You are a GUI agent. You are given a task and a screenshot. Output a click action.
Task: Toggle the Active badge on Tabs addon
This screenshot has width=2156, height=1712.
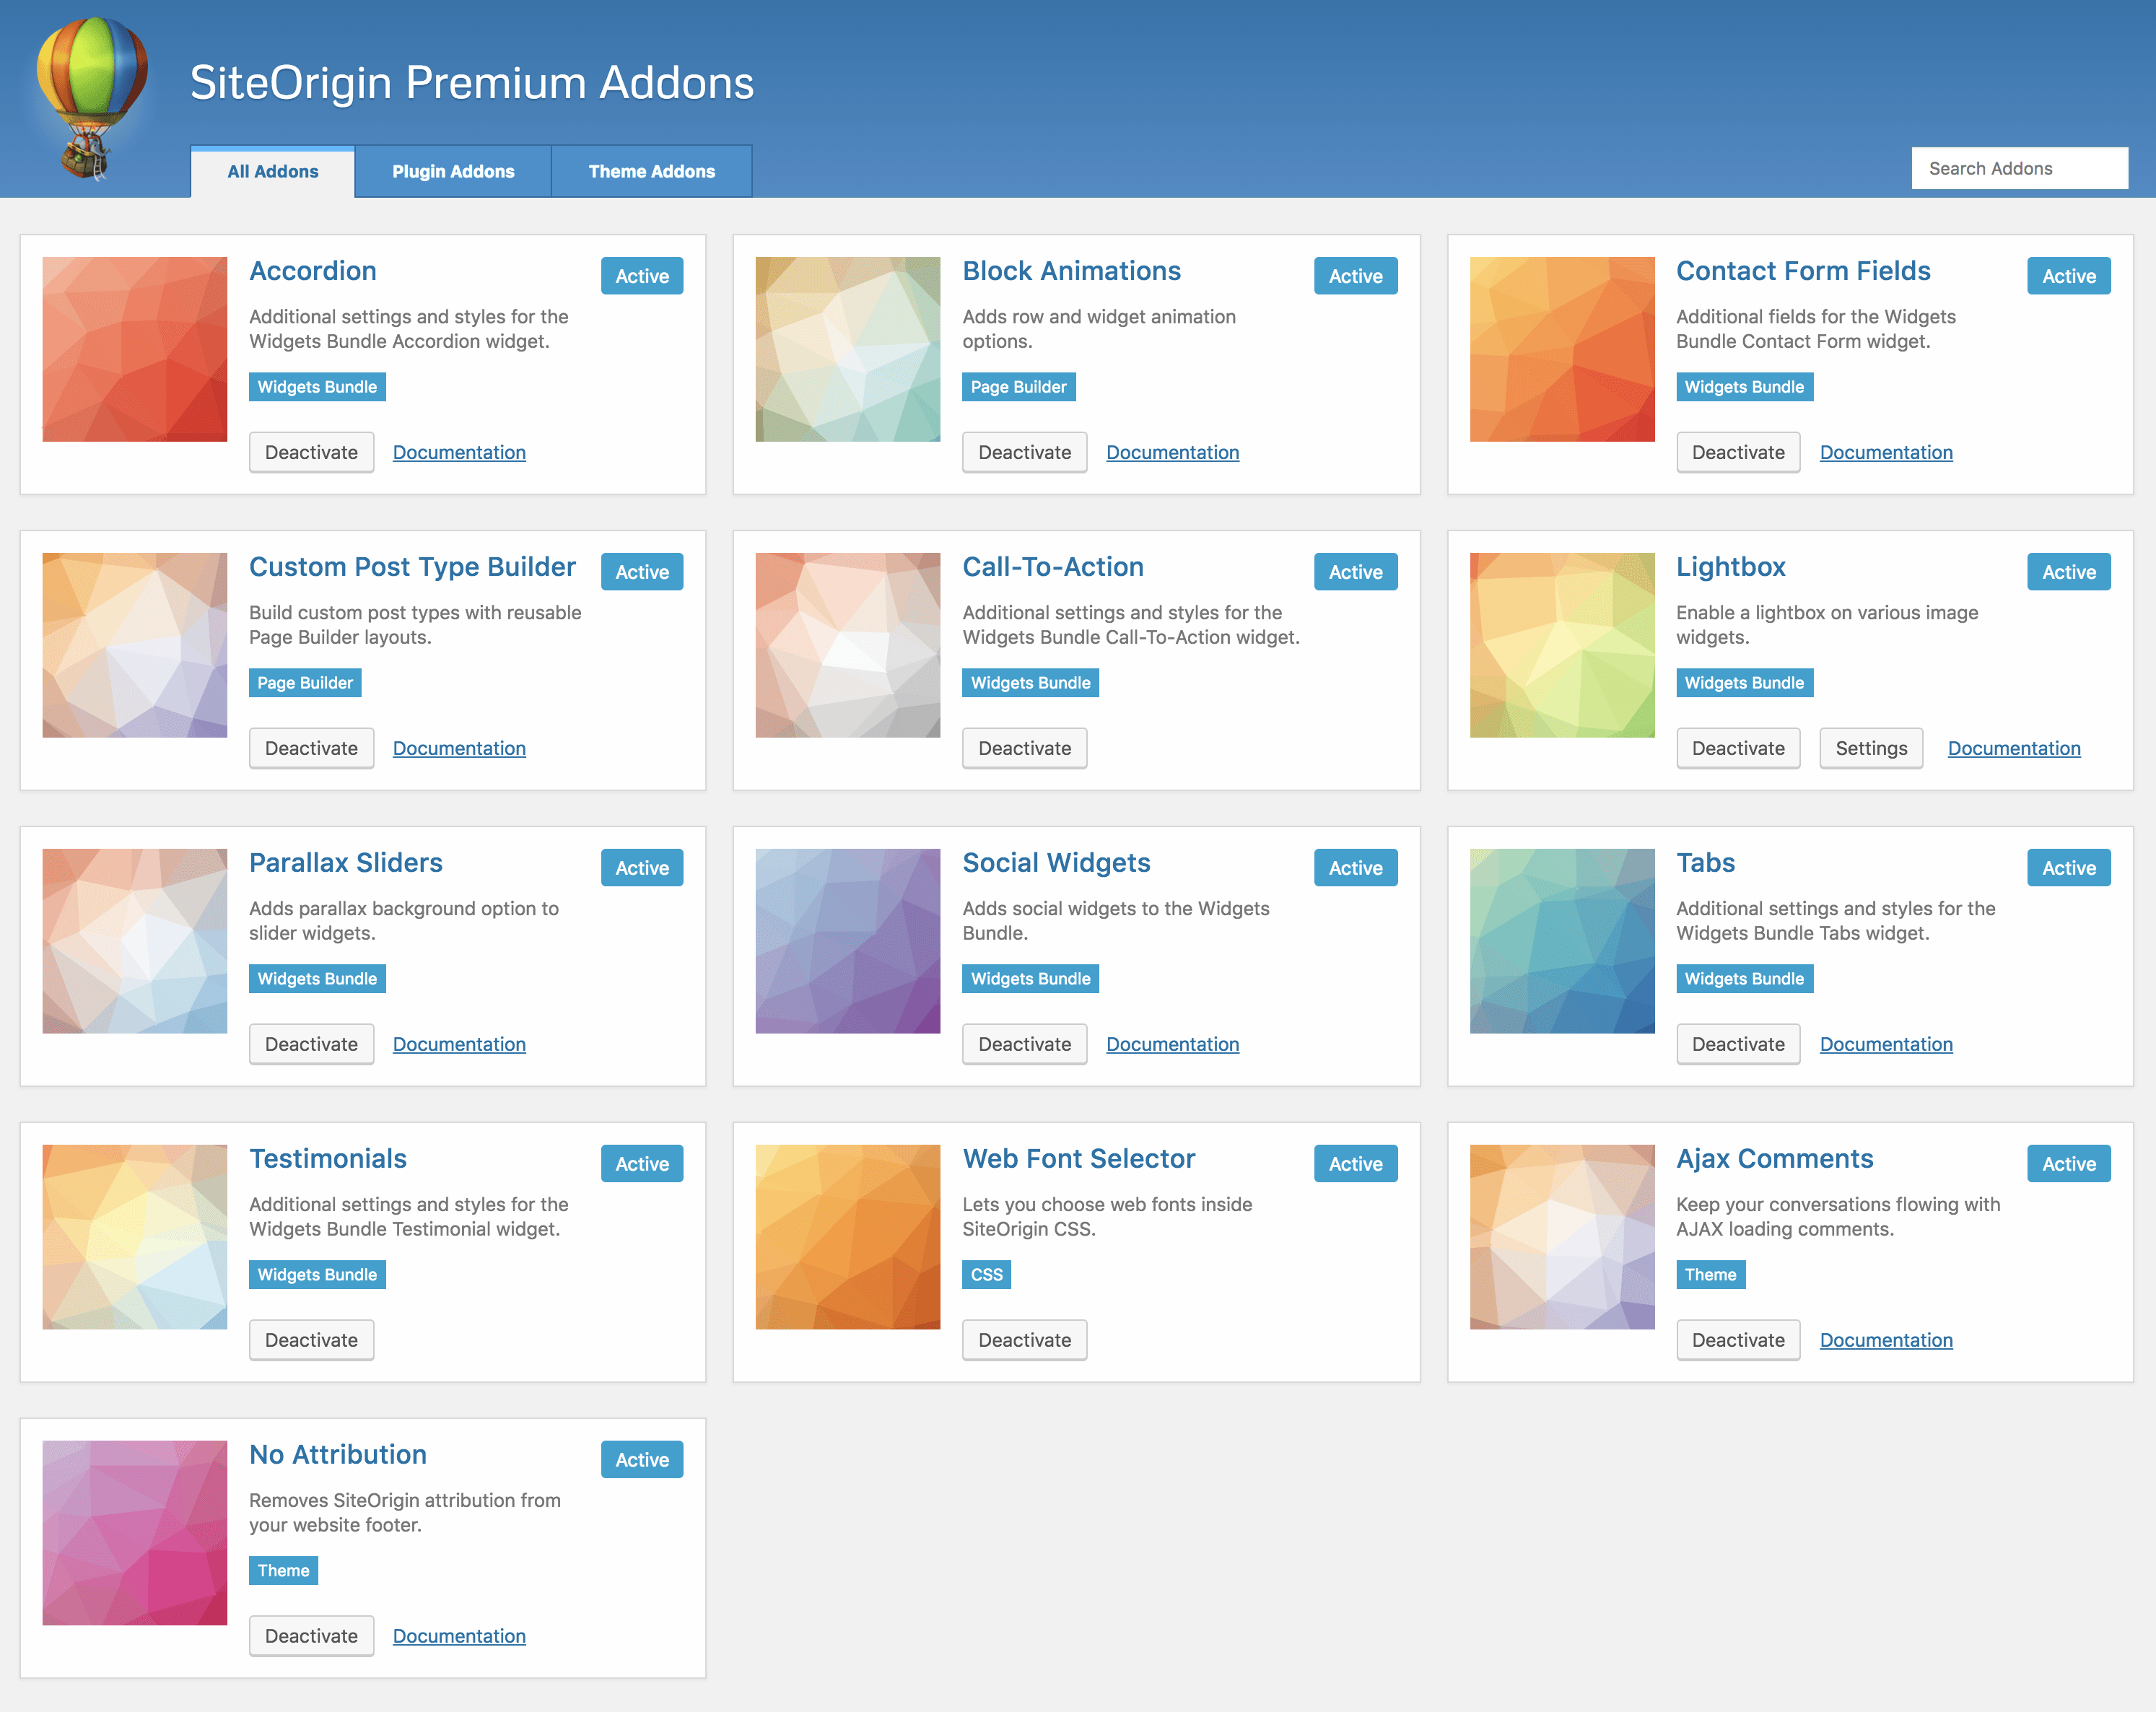tap(2067, 867)
